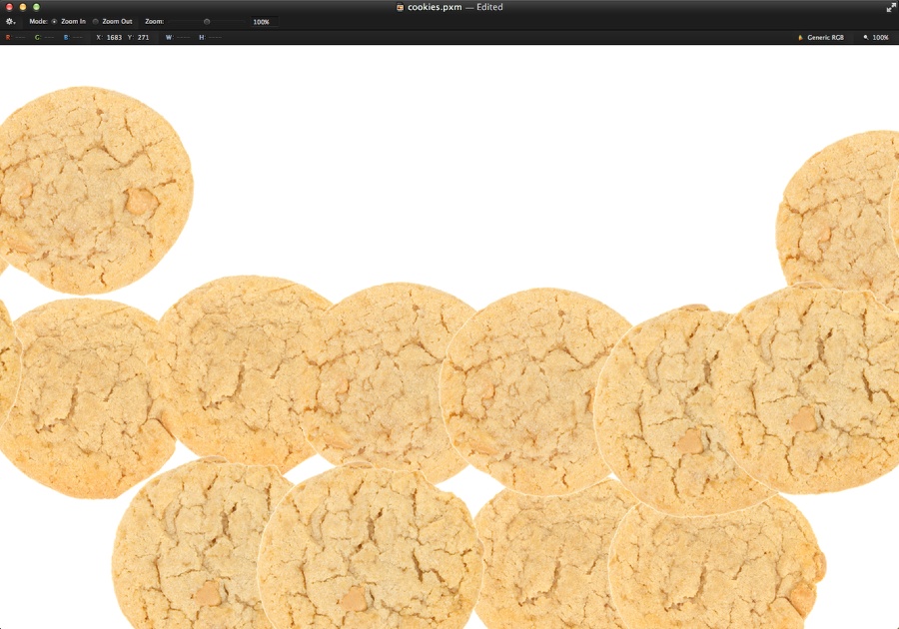This screenshot has width=899, height=629.
Task: Click the red R channel readout
Action: (x=15, y=37)
